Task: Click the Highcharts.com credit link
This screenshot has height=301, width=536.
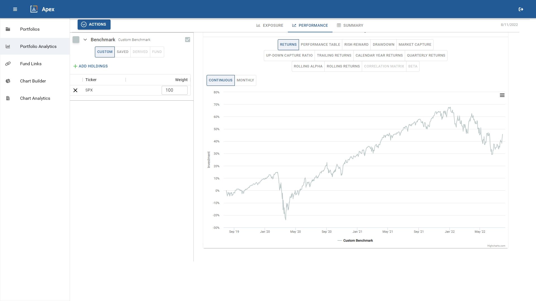Action: tap(496, 246)
